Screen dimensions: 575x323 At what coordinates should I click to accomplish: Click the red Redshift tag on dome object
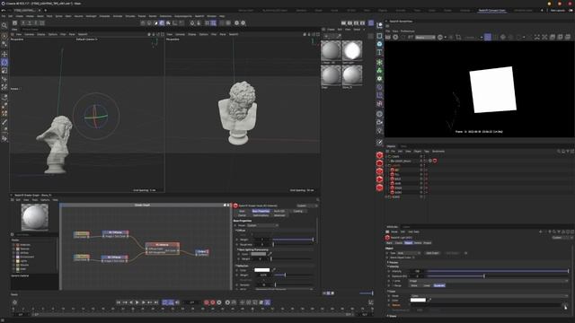coord(435,161)
